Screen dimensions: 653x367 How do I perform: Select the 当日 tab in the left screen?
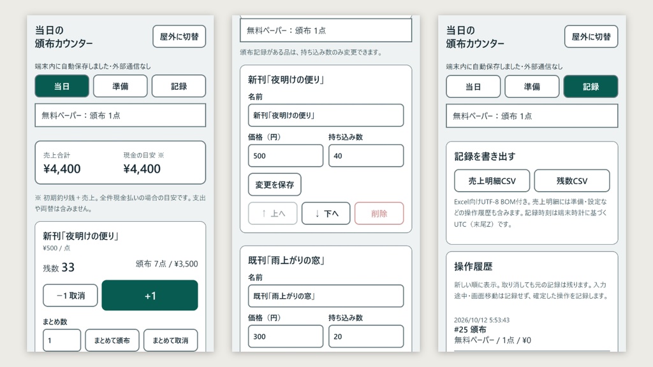click(62, 86)
